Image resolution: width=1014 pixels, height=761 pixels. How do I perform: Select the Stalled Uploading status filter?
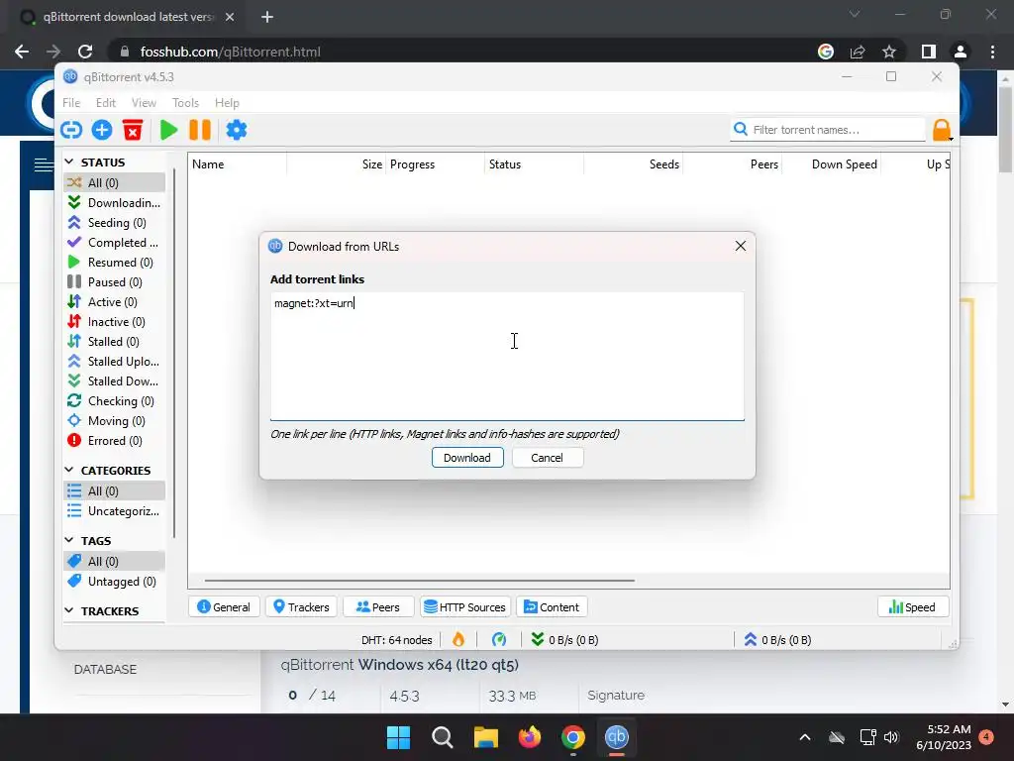coord(115,362)
